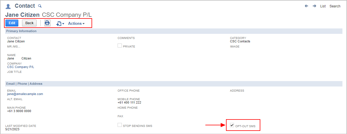Click the Edit button
The image size is (347, 134).
12,23
